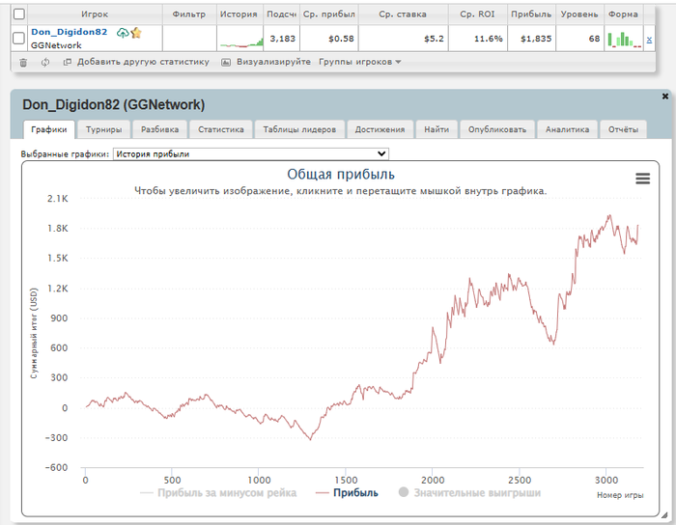
Task: Open the Достижения tab
Action: point(380,129)
